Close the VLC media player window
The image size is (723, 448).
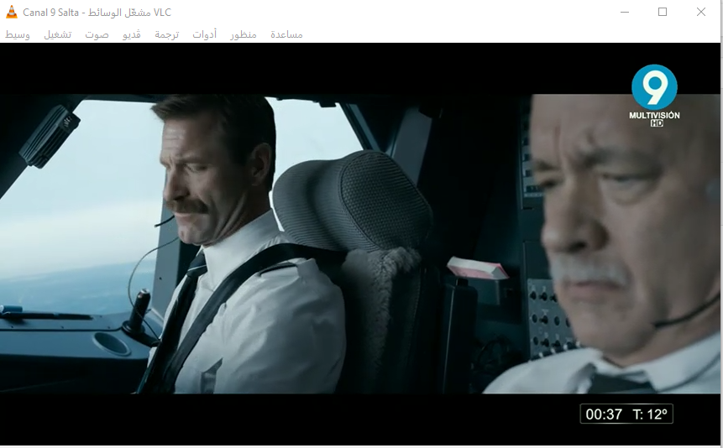[701, 12]
